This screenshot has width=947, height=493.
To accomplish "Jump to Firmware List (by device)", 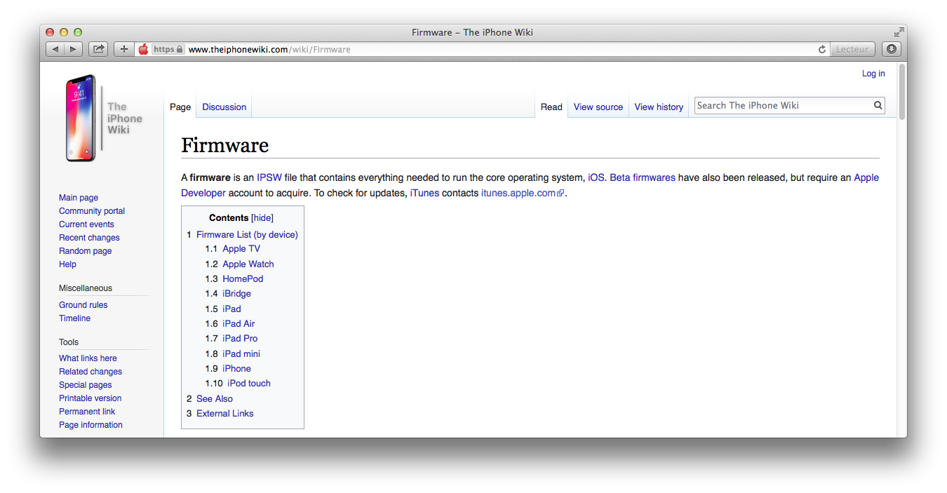I will pyautogui.click(x=247, y=234).
